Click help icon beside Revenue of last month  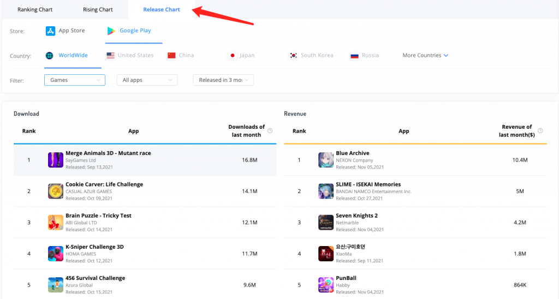click(x=540, y=131)
